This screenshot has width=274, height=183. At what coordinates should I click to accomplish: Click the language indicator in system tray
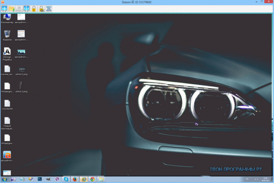pos(247,179)
